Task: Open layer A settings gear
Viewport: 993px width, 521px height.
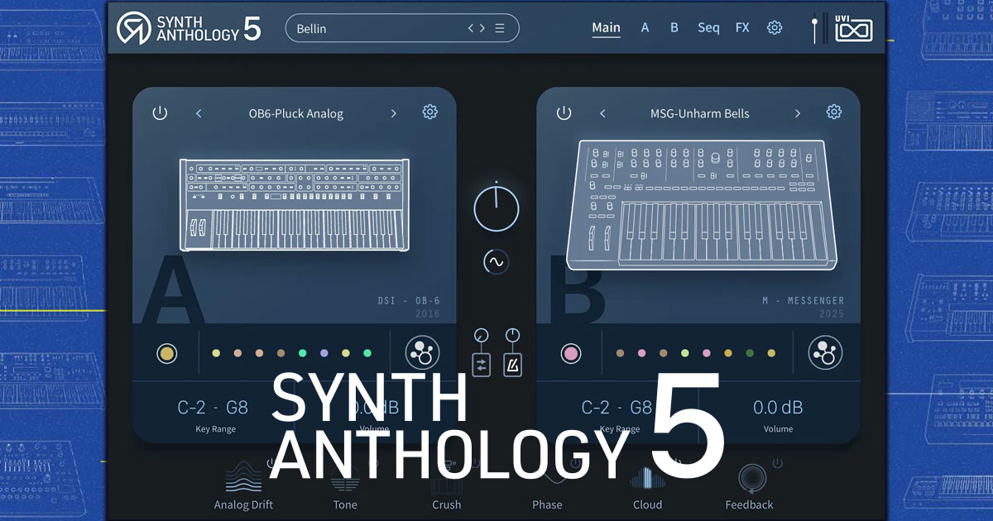Action: click(429, 112)
